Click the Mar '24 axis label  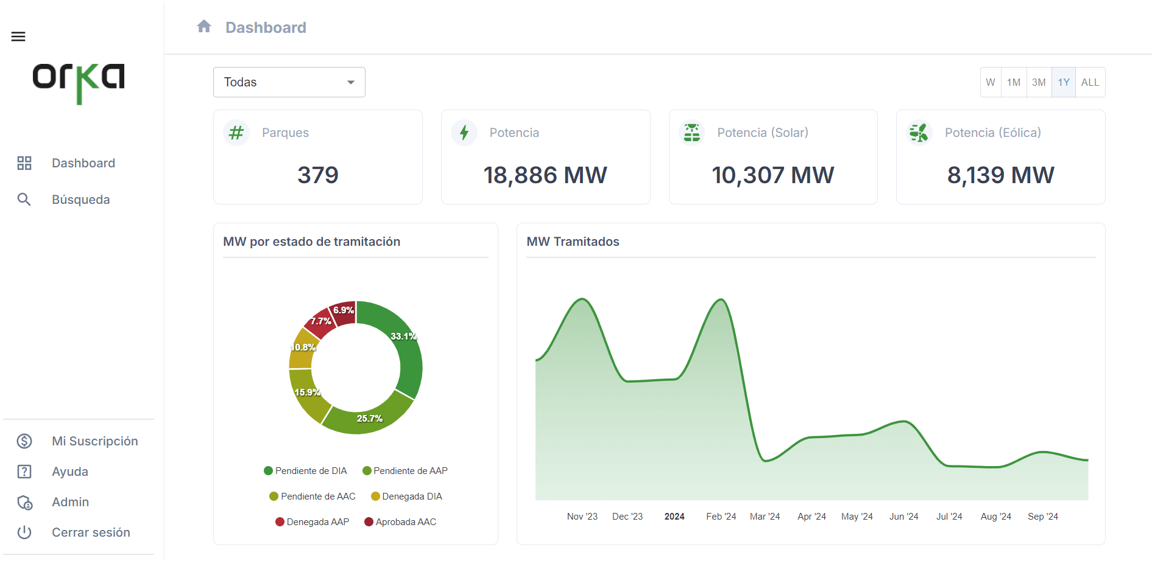click(765, 517)
